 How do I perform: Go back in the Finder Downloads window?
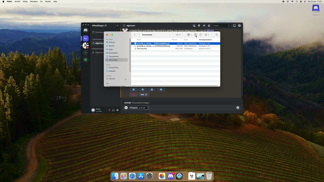pyautogui.click(x=135, y=35)
